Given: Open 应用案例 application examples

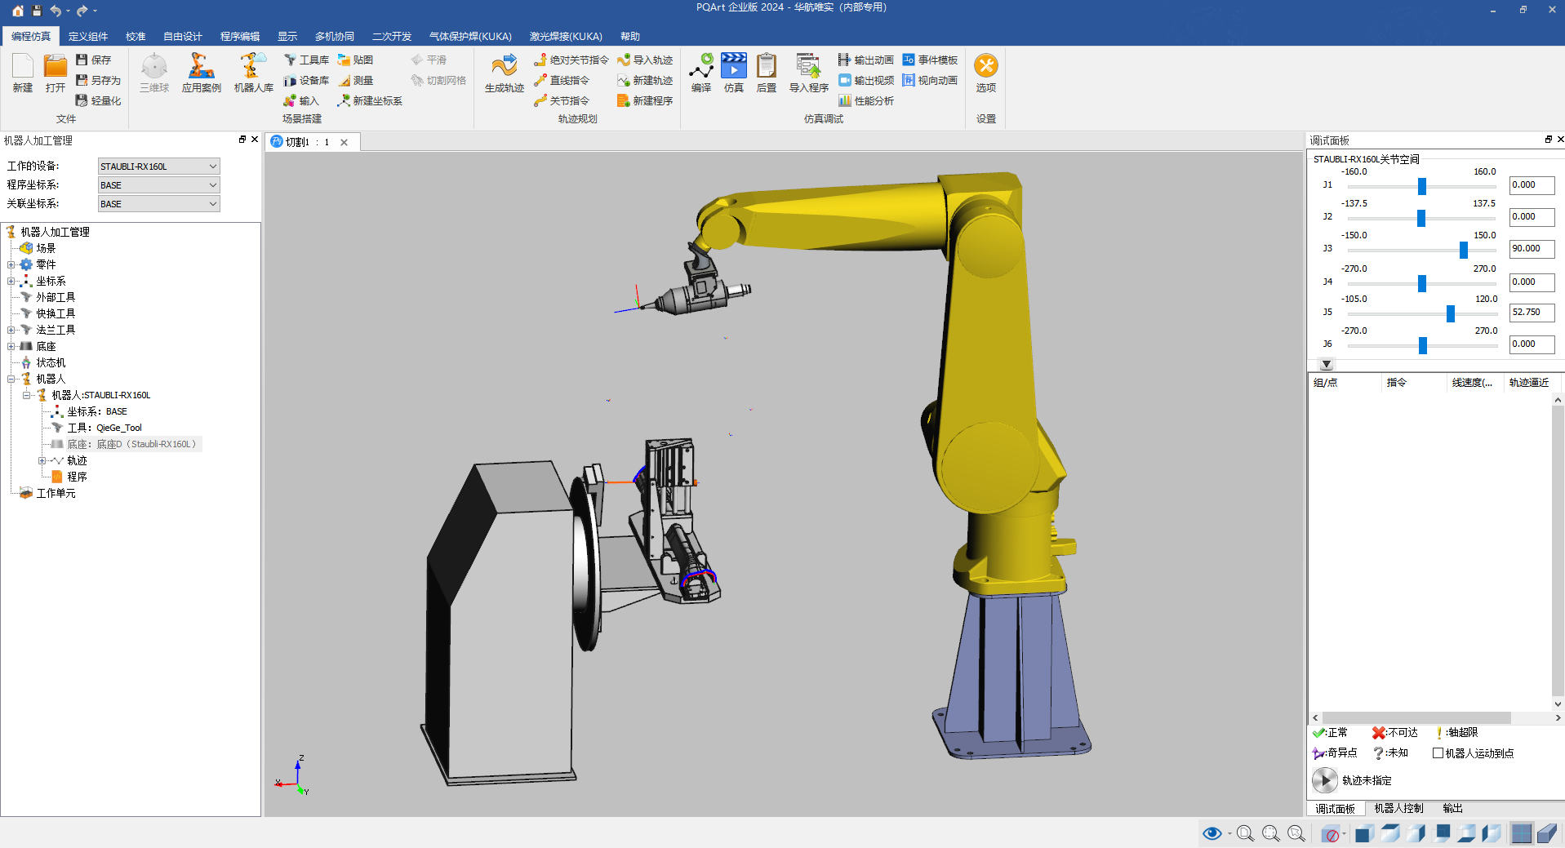Looking at the screenshot, I should tap(201, 72).
